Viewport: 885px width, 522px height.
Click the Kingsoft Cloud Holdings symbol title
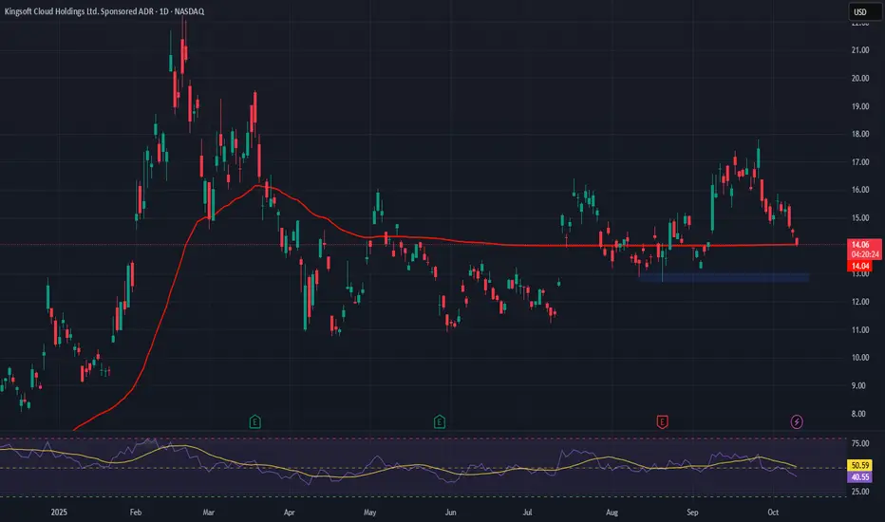pyautogui.click(x=104, y=11)
